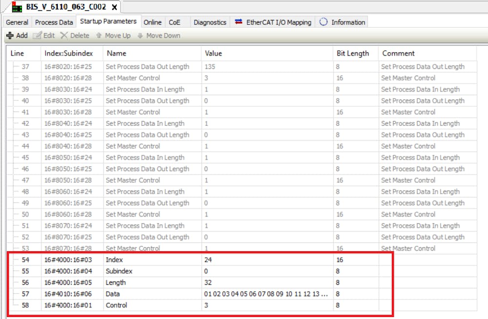Image resolution: width=488 pixels, height=319 pixels.
Task: Select line 54 Index row name
Action: (114, 259)
